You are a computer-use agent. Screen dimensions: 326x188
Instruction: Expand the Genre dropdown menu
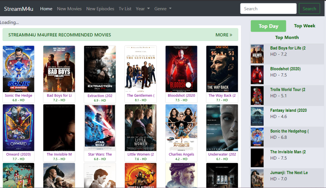click(x=163, y=9)
